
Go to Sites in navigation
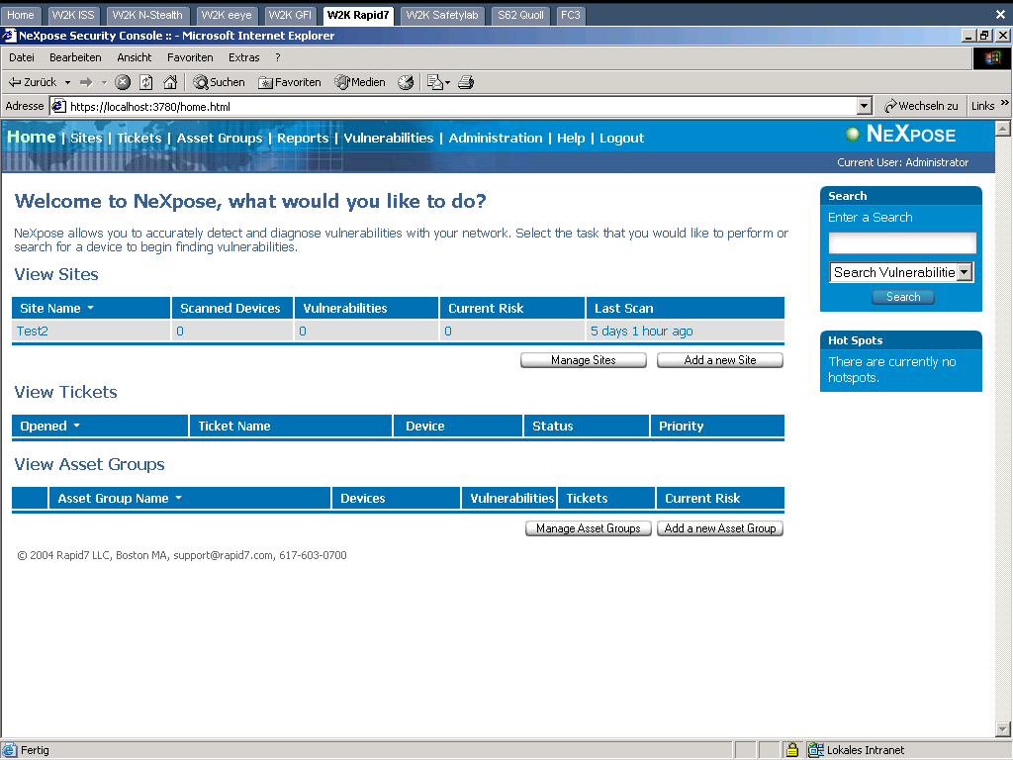tap(86, 138)
